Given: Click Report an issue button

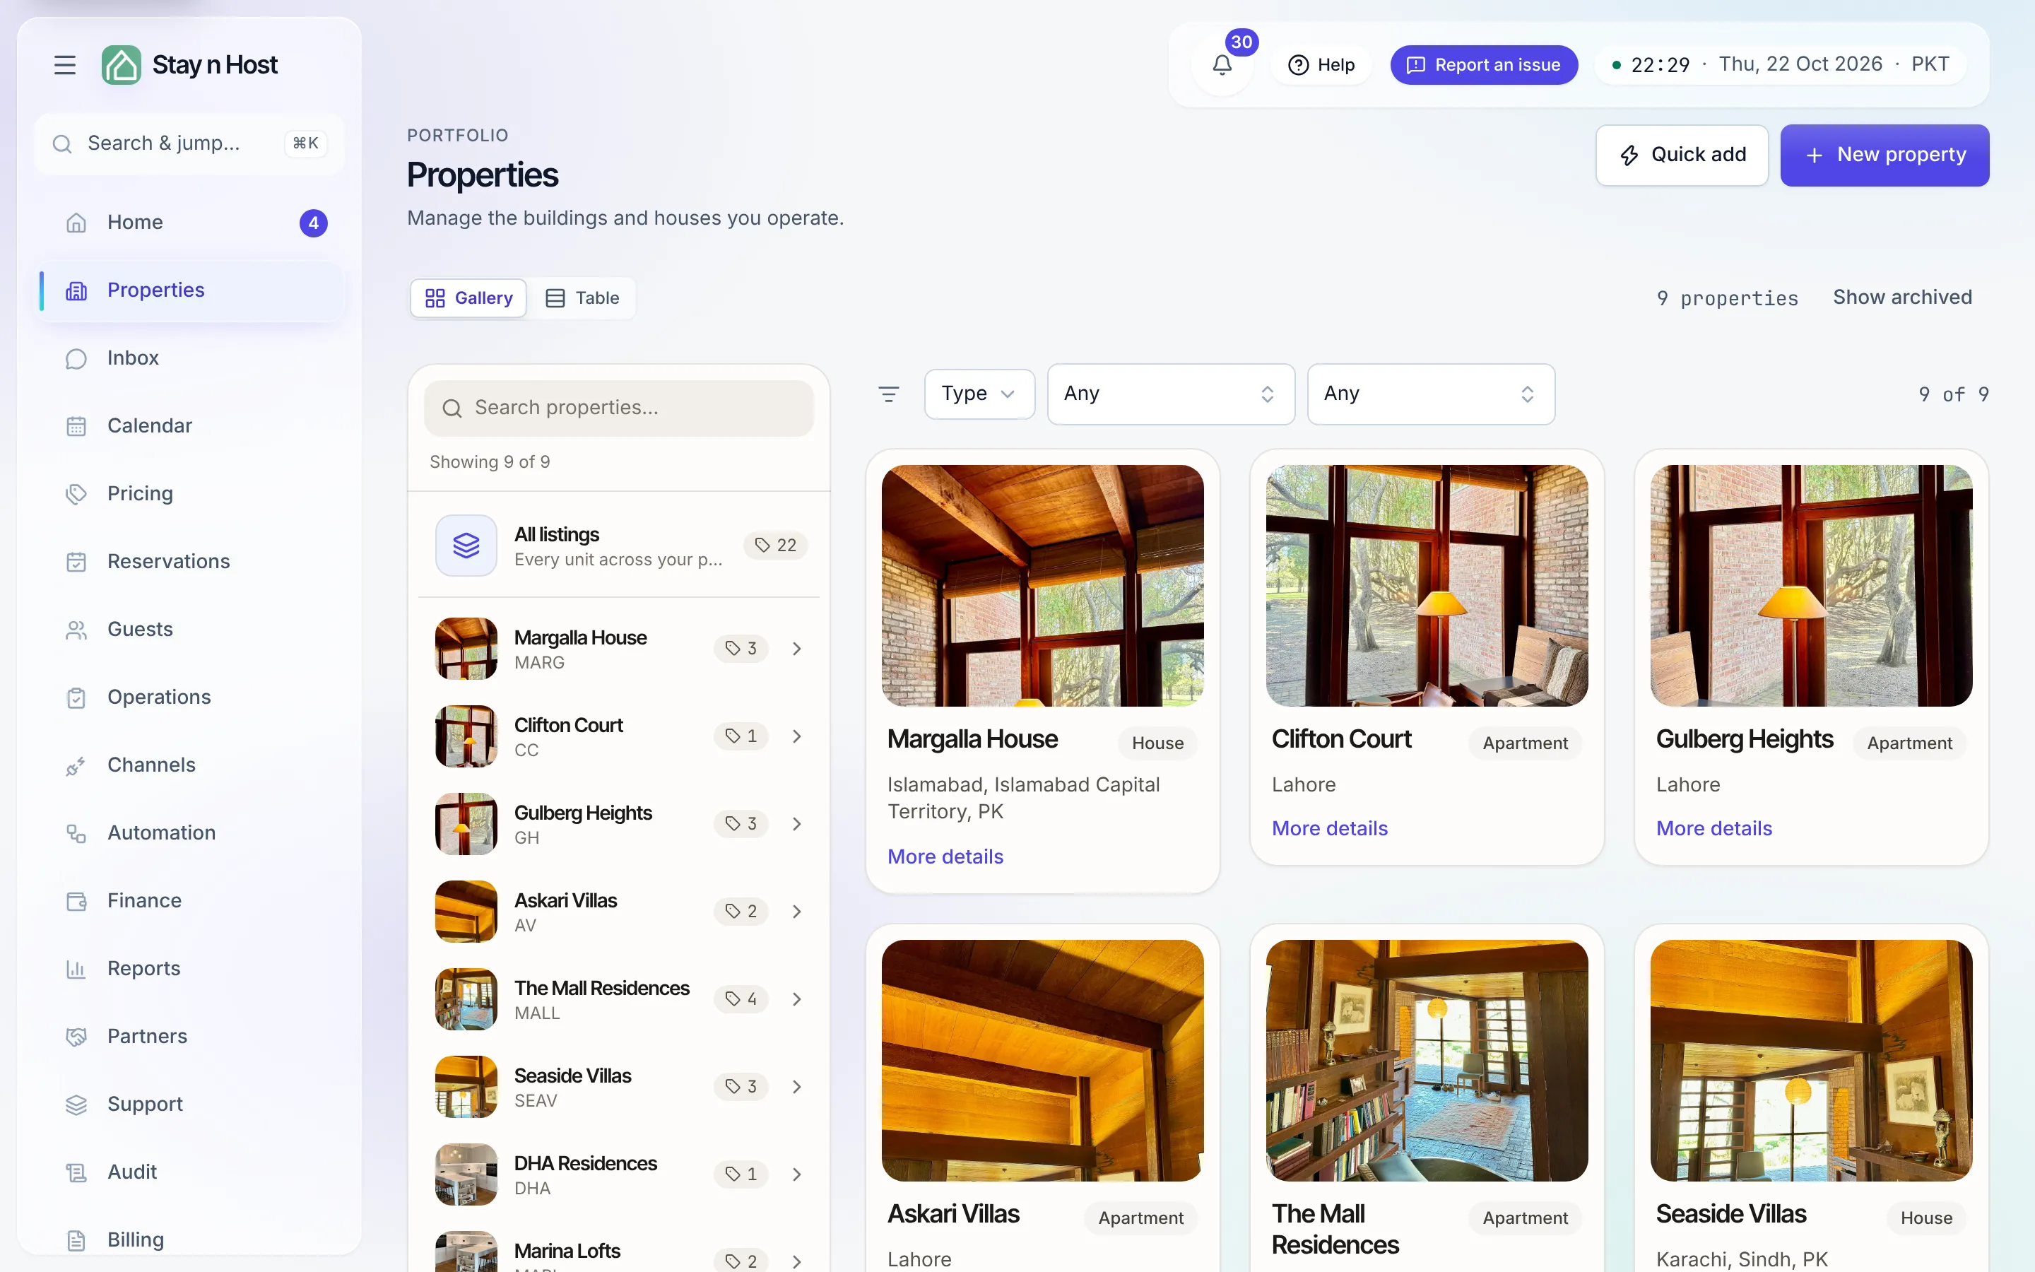Looking at the screenshot, I should click(1483, 65).
